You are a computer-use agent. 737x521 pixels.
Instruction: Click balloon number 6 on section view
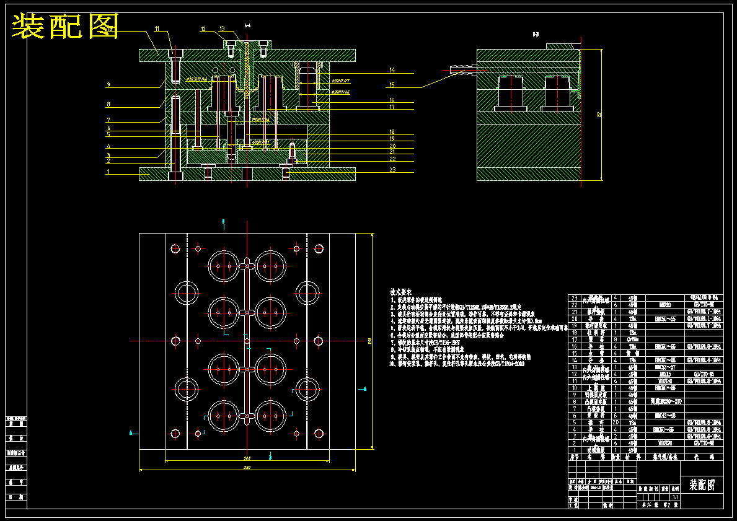108,128
